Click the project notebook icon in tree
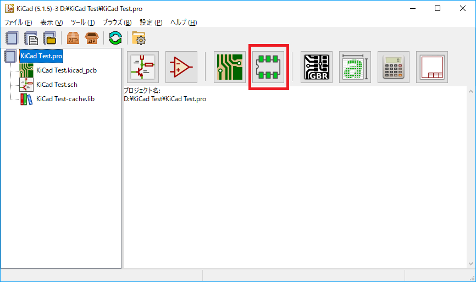The height and width of the screenshot is (282, 476). tap(10, 56)
